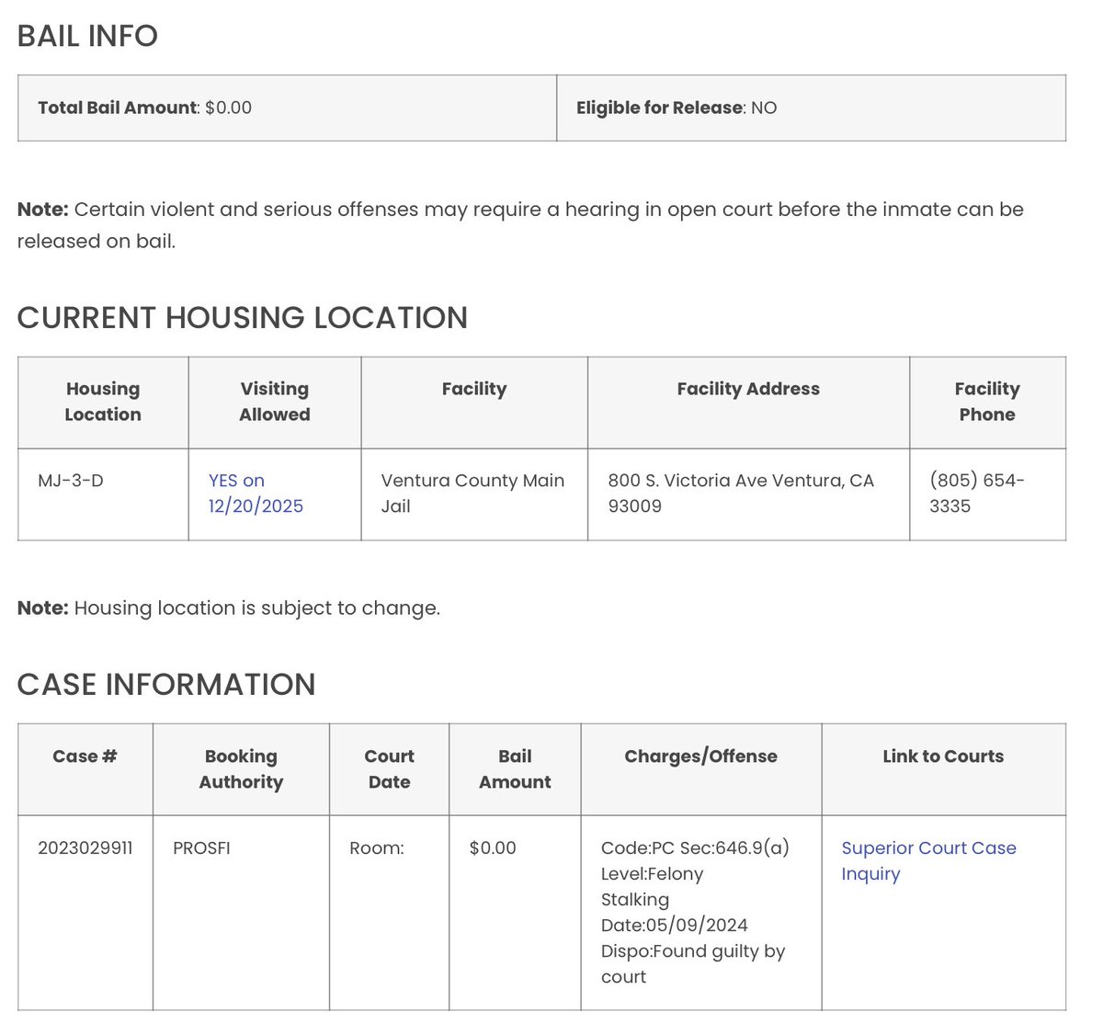This screenshot has height=1023, width=1103.
Task: Select the BAIL INFO heading
Action: click(x=87, y=36)
